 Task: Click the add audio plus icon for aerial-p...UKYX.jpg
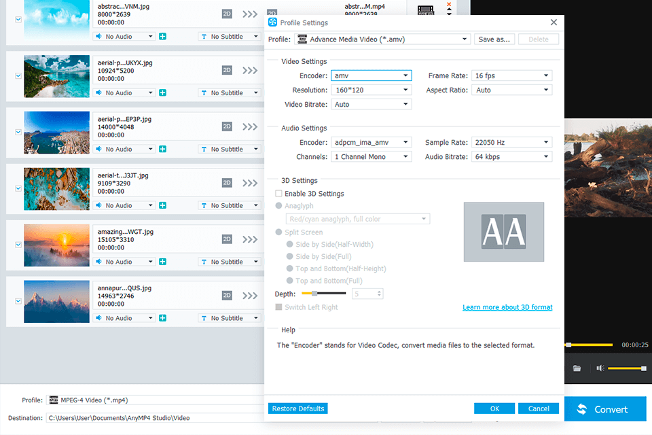coord(163,92)
